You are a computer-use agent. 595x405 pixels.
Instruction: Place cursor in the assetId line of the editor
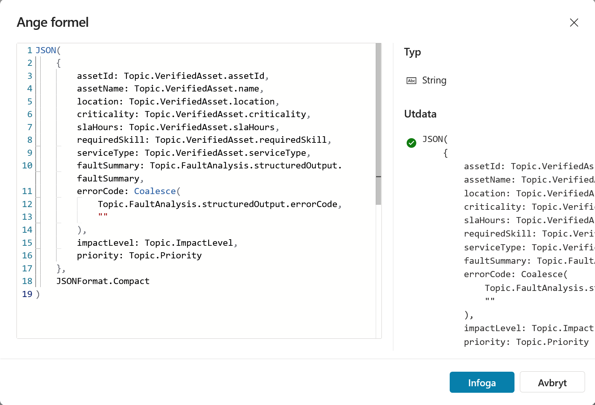tap(173, 76)
